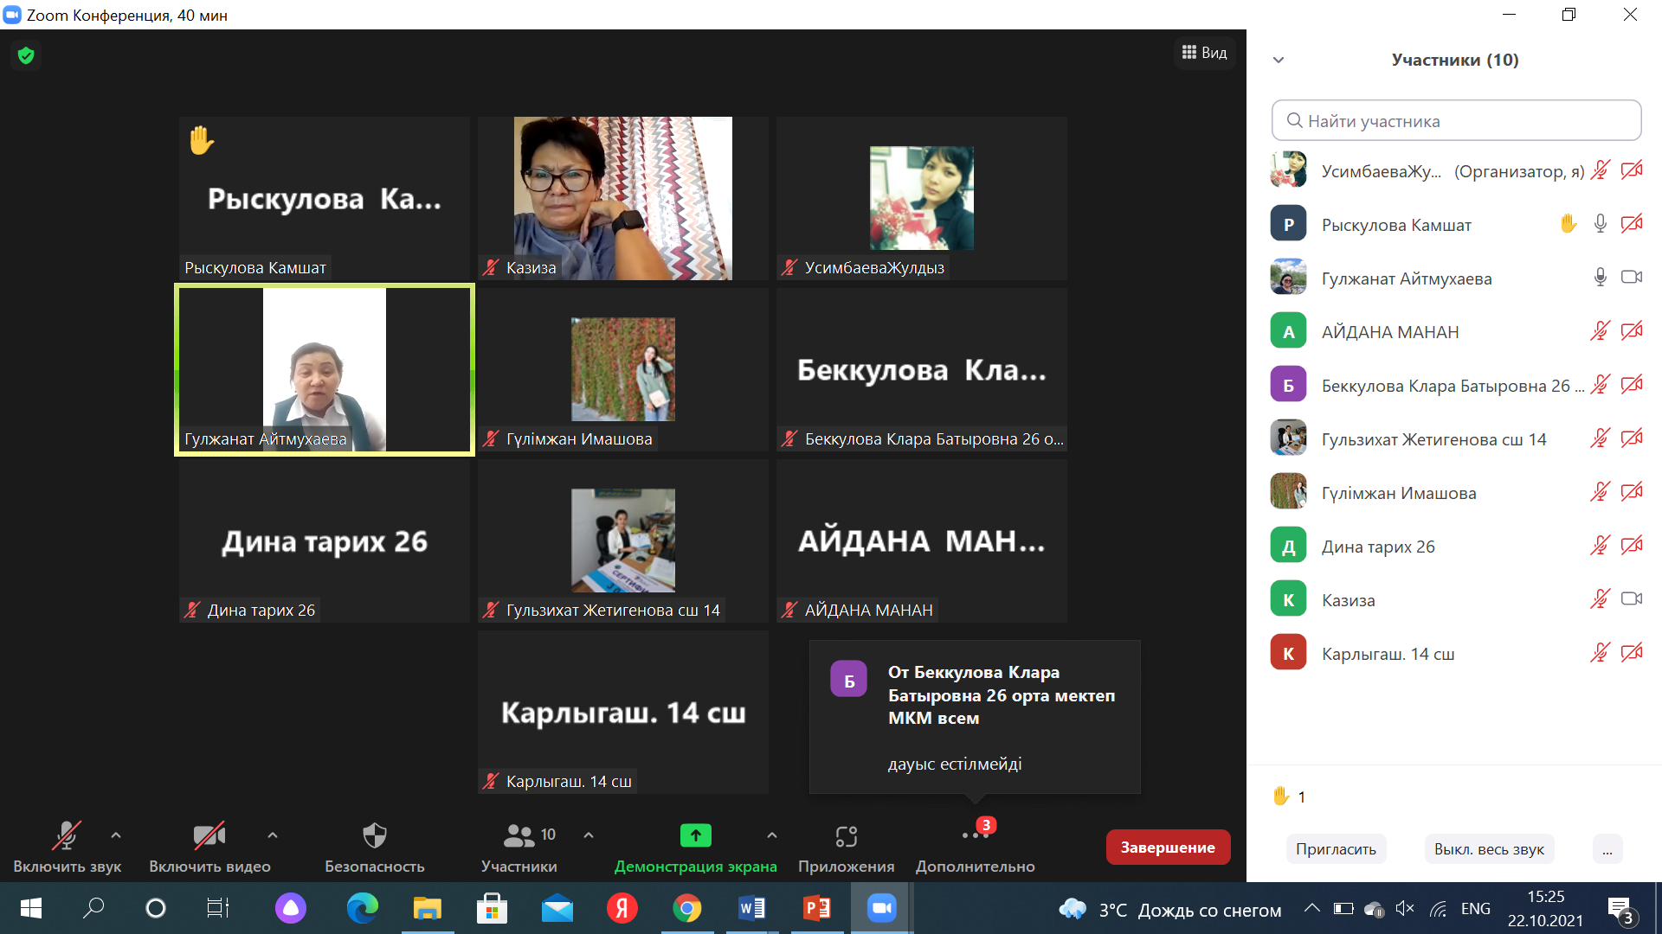
Task: Toggle microphone for Казиза in participants list
Action: tap(1600, 599)
